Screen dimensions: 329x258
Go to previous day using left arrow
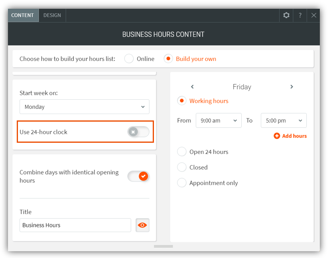tap(192, 87)
